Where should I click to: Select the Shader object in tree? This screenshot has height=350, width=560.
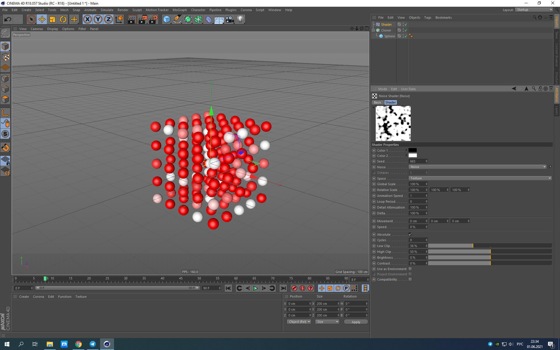click(386, 24)
